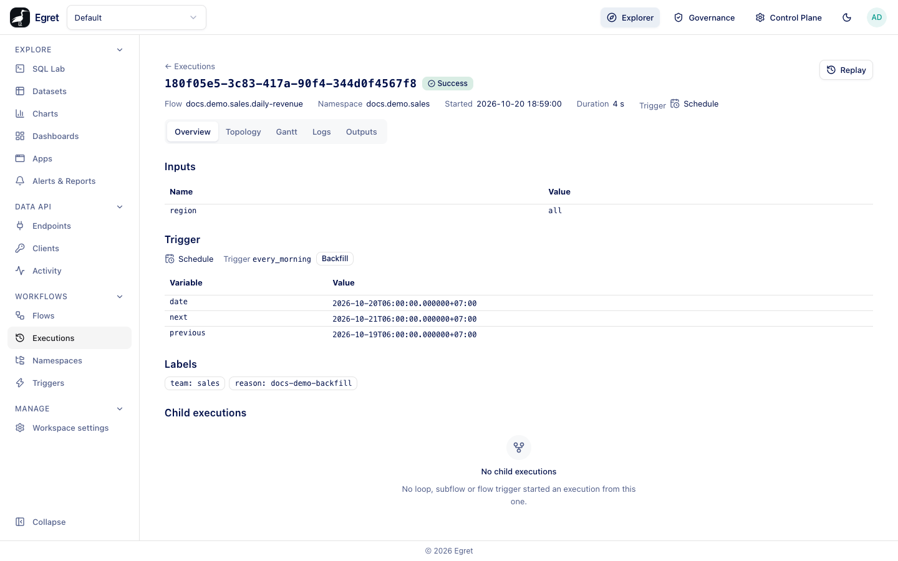898x561 pixels.
Task: Click the docs.demo.sales.daily-revenue flow link
Action: [244, 104]
